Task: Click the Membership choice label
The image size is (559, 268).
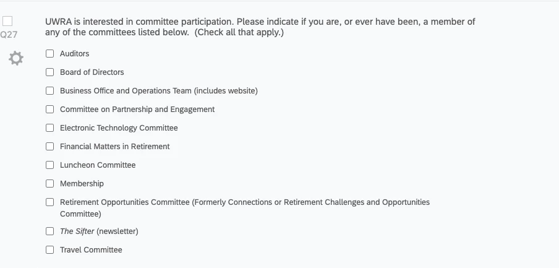Action: coord(82,183)
